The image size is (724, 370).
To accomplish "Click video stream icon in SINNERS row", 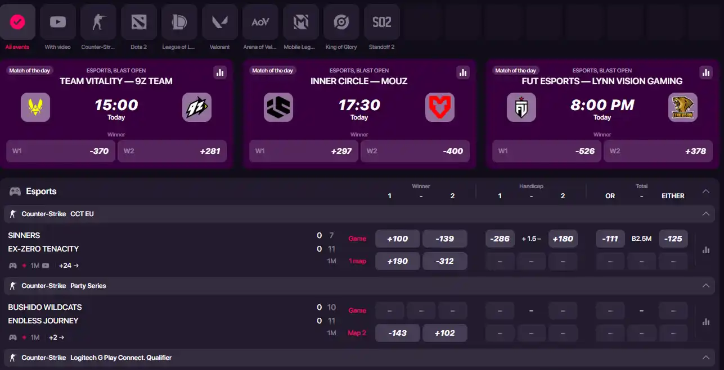I will [x=46, y=266].
